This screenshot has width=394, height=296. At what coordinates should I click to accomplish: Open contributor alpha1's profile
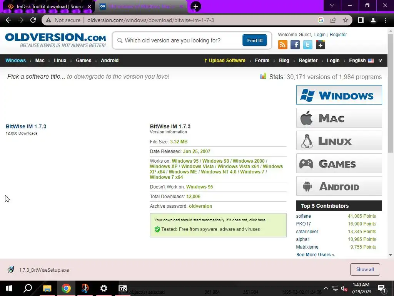[x=303, y=239]
